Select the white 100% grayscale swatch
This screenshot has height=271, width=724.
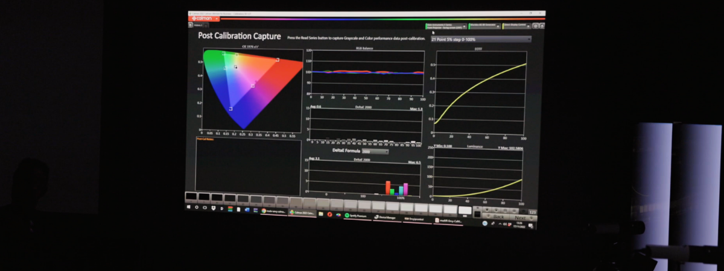[x=464, y=211]
